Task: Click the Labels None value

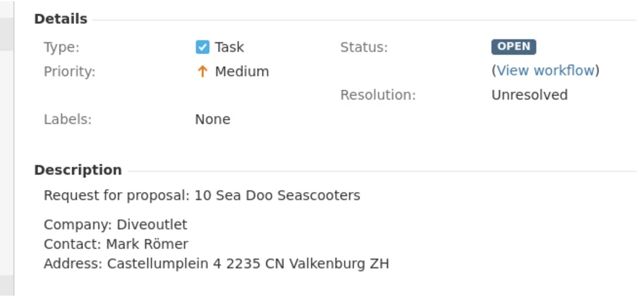Action: (x=213, y=120)
